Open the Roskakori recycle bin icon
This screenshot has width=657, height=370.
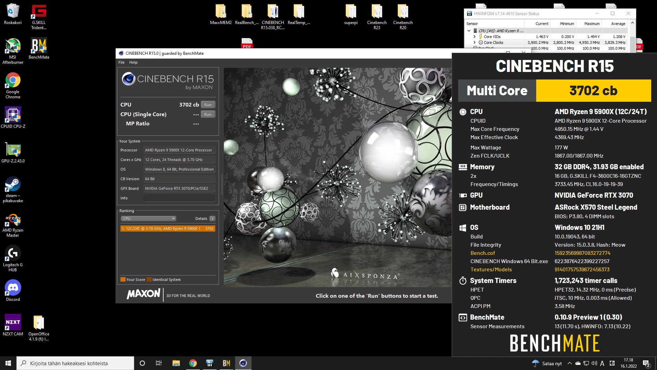[x=13, y=14]
